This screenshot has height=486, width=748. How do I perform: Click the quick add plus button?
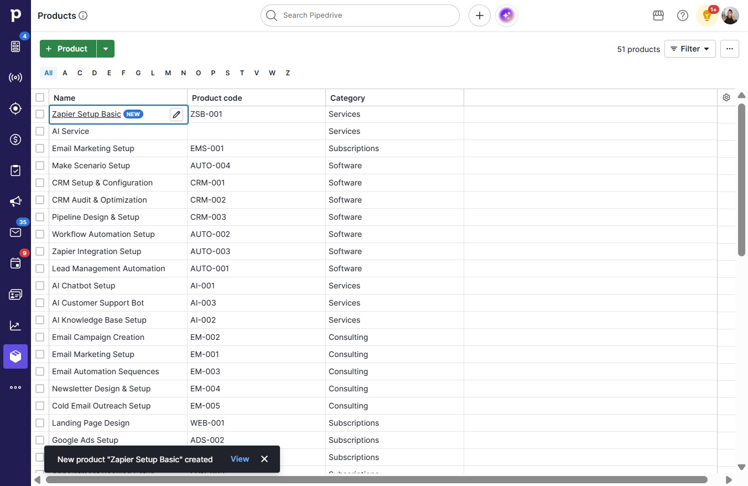[480, 15]
